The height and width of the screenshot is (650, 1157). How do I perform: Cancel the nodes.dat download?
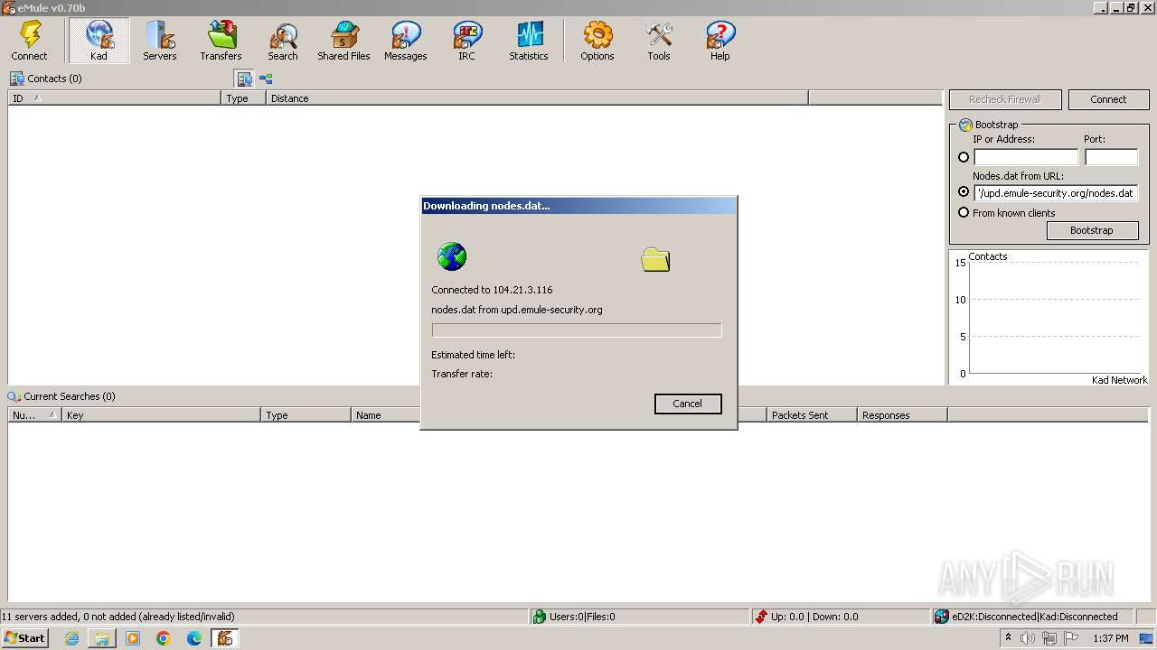688,404
